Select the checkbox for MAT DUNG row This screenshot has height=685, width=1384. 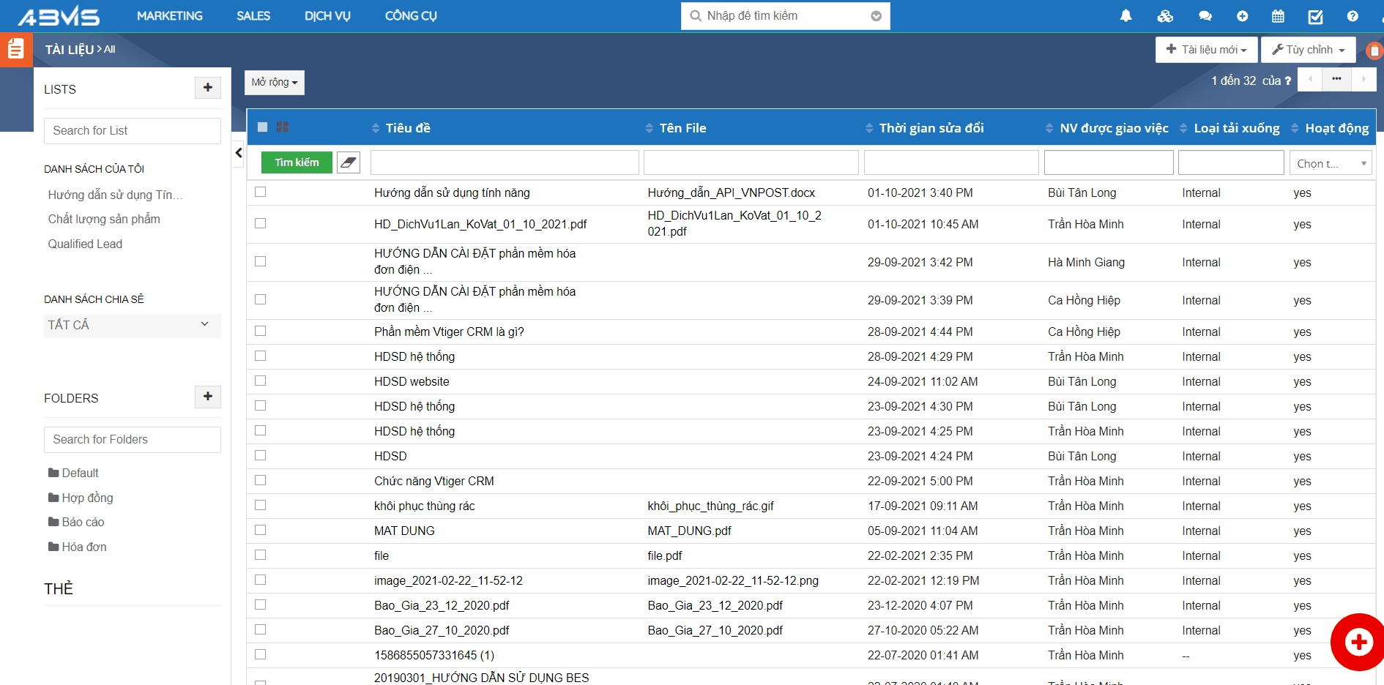[261, 530]
